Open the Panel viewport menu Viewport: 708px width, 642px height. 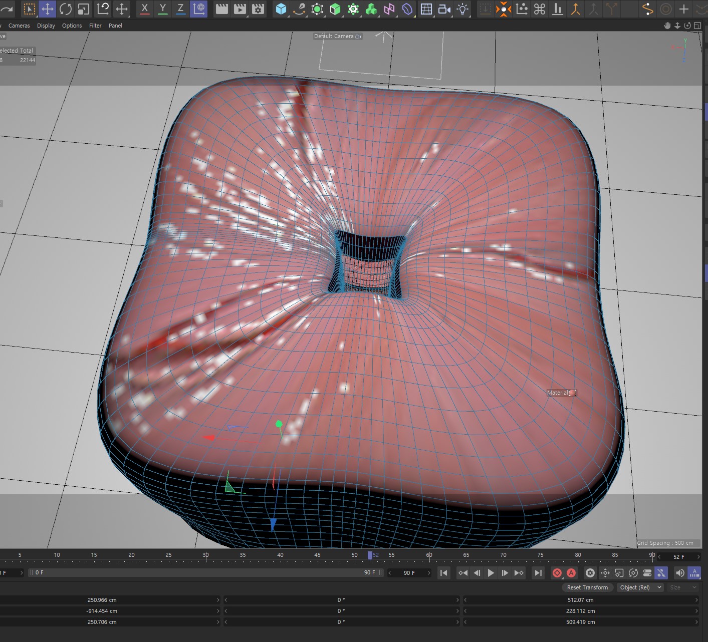[115, 26]
